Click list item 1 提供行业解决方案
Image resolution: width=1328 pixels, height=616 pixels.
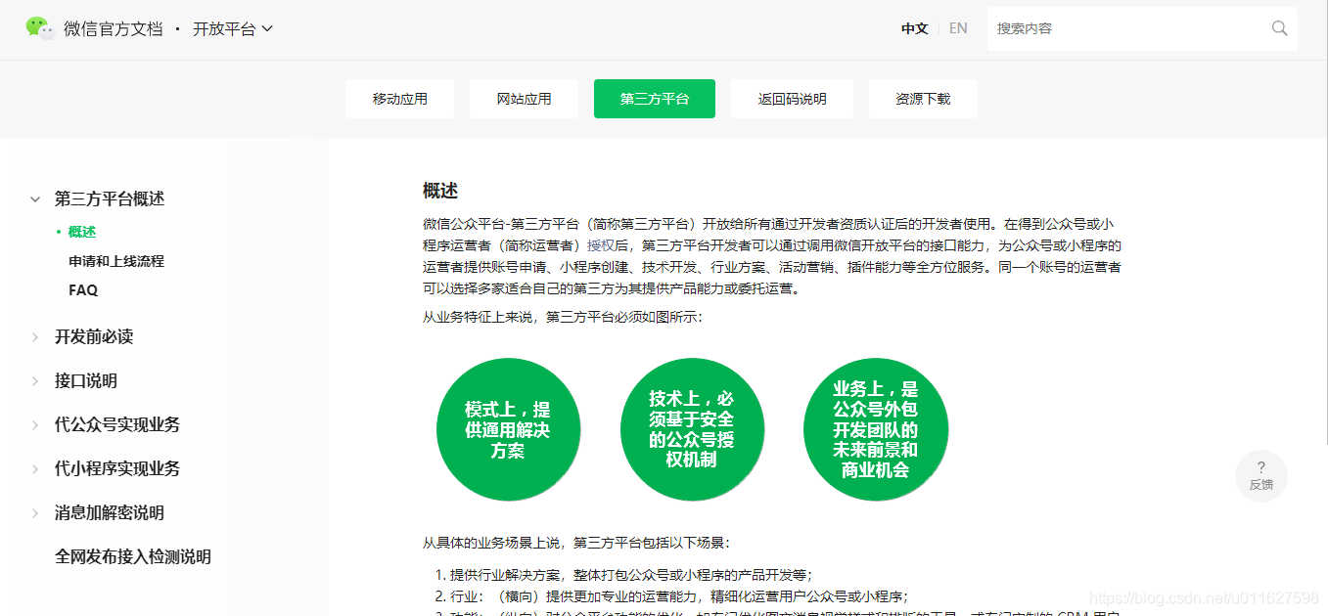point(630,575)
